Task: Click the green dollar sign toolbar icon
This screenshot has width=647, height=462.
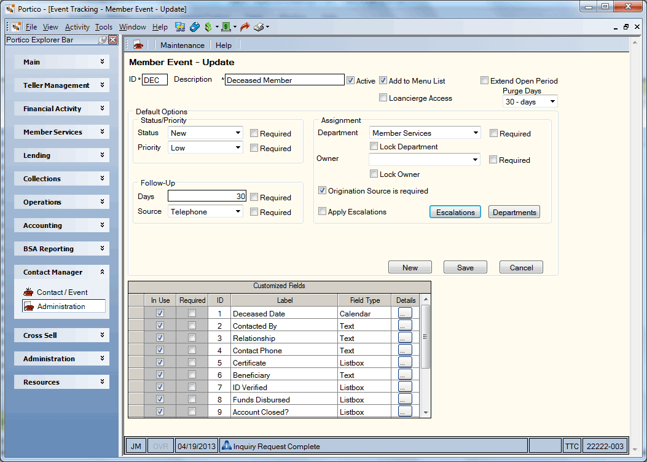Action: point(208,27)
